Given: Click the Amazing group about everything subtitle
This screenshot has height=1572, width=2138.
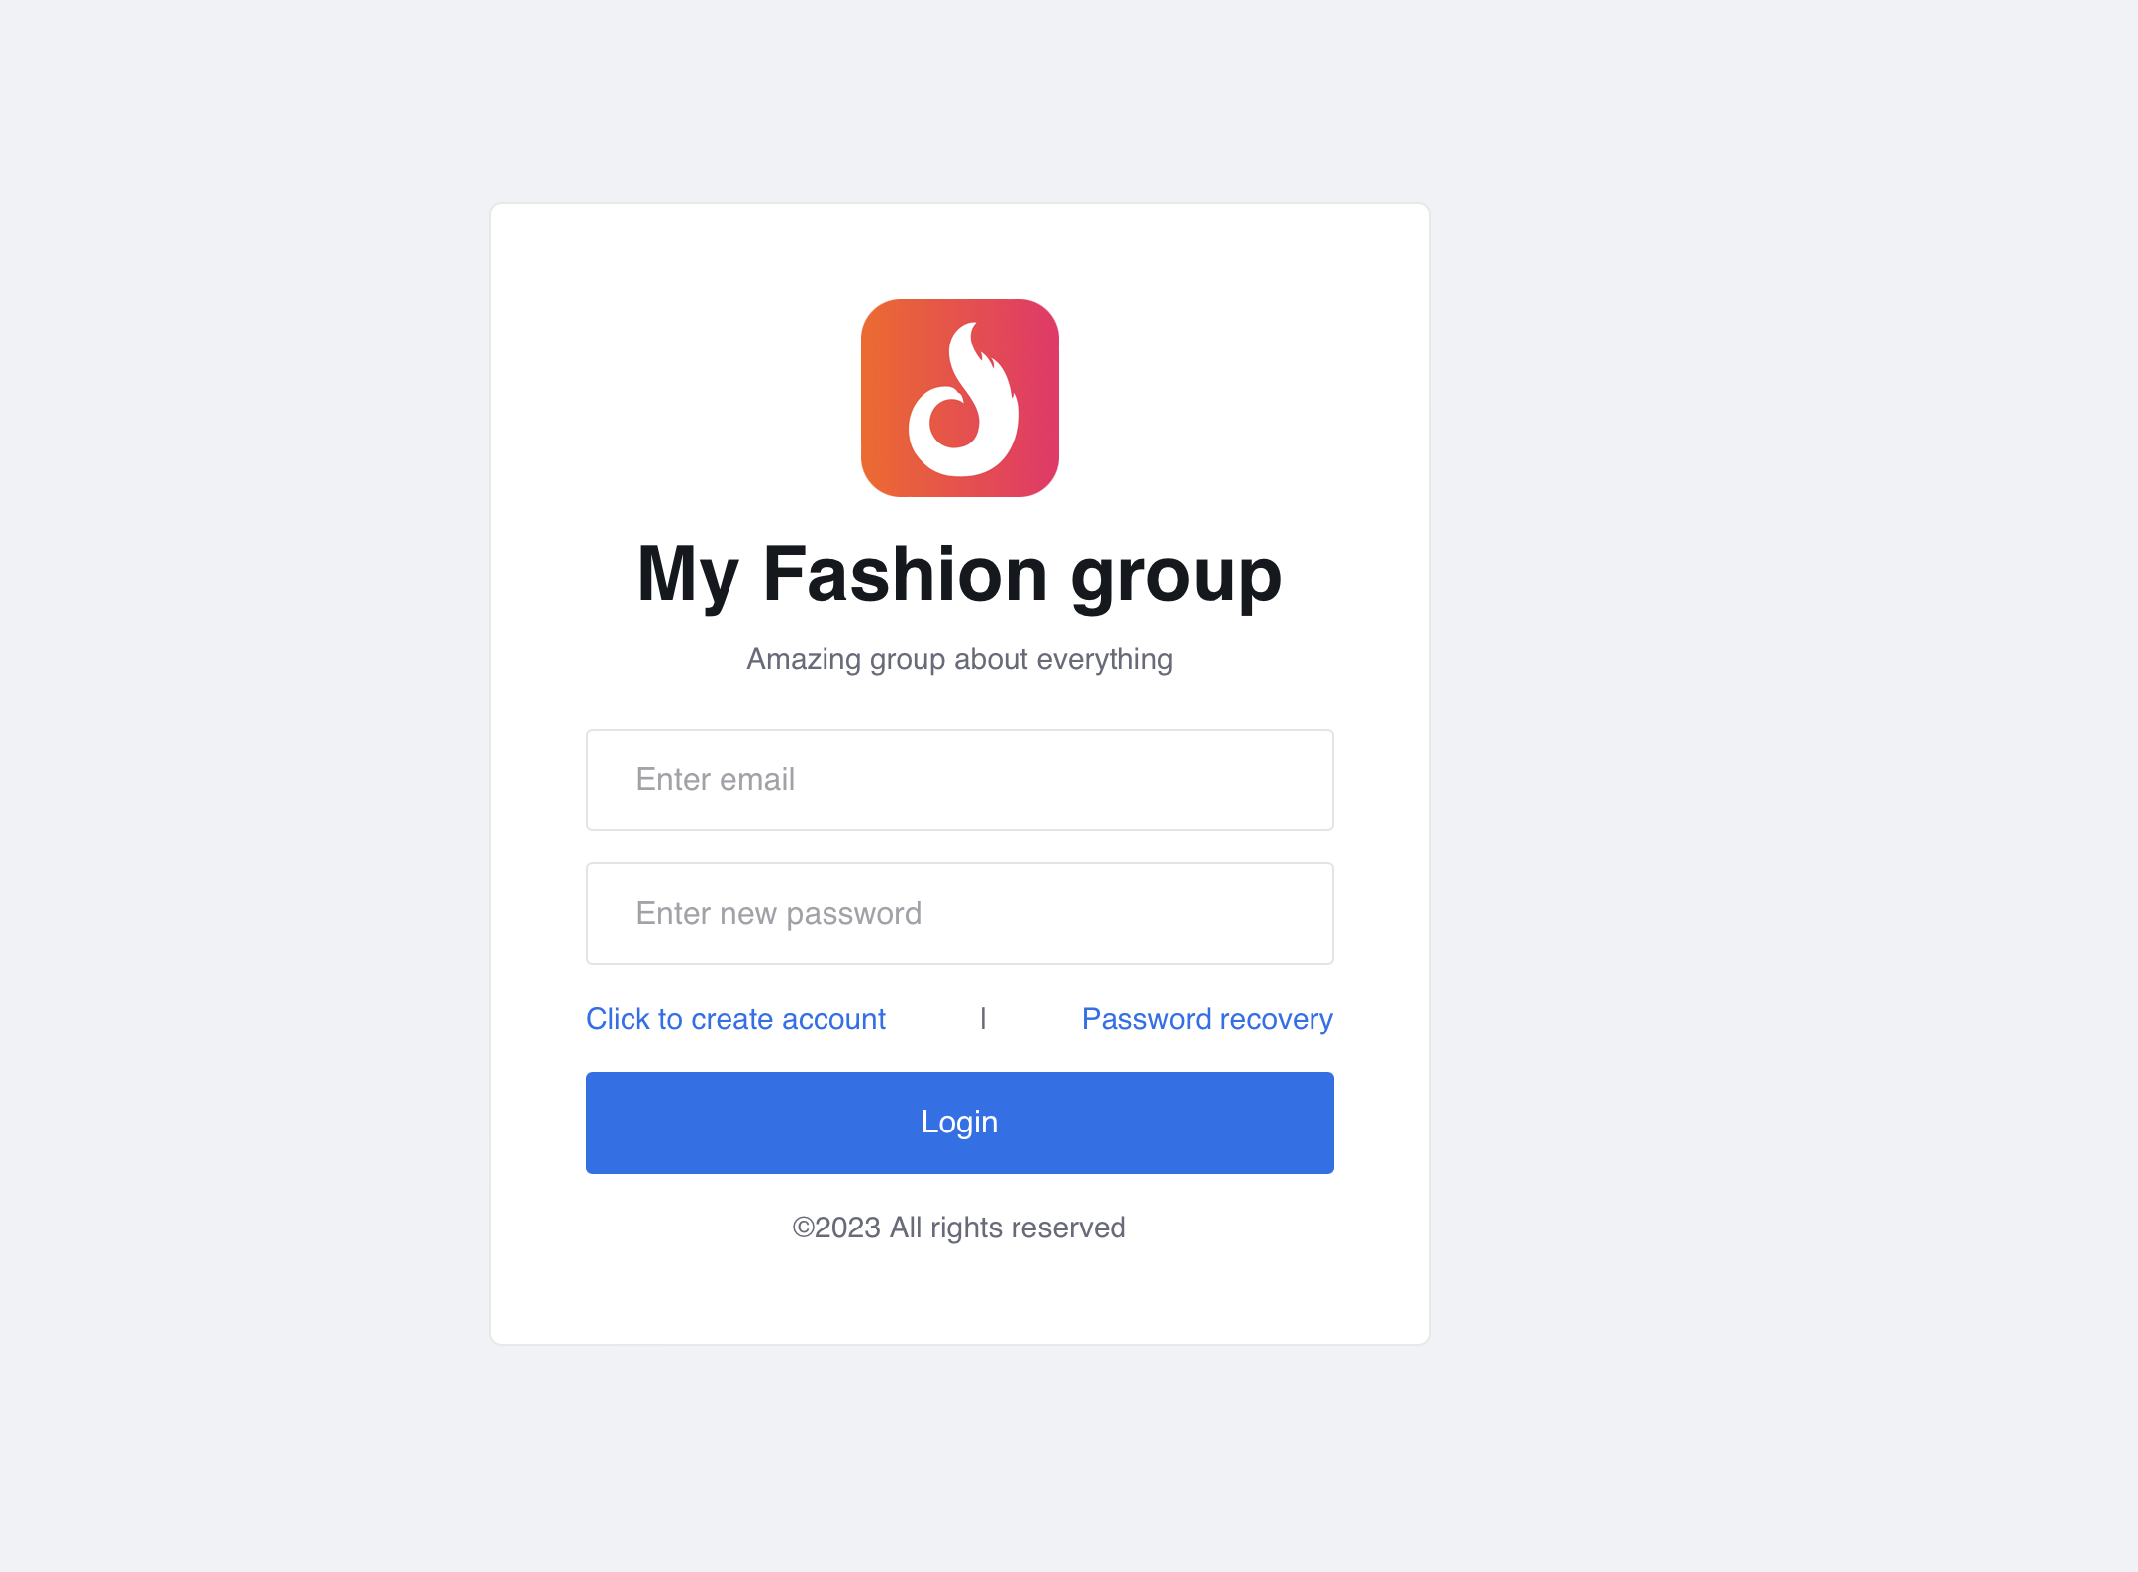Looking at the screenshot, I should [959, 659].
